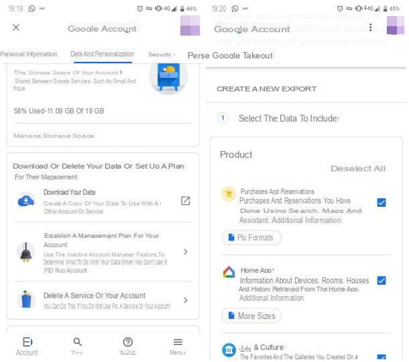The height and width of the screenshot is (362, 409).
Task: Click 'Purchases And Reservations' product title
Action: 278,191
